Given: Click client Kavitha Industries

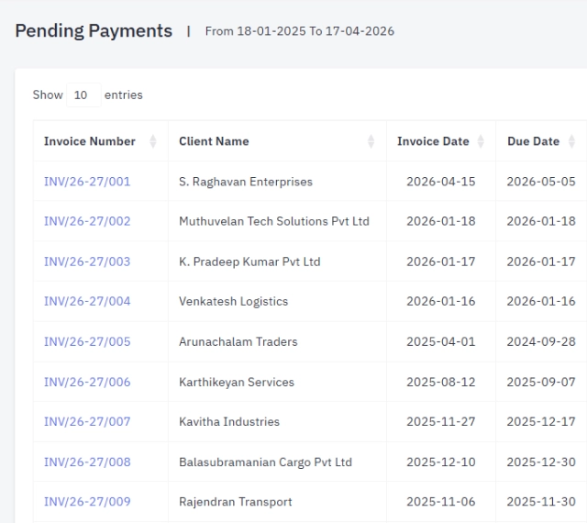Looking at the screenshot, I should 229,422.
